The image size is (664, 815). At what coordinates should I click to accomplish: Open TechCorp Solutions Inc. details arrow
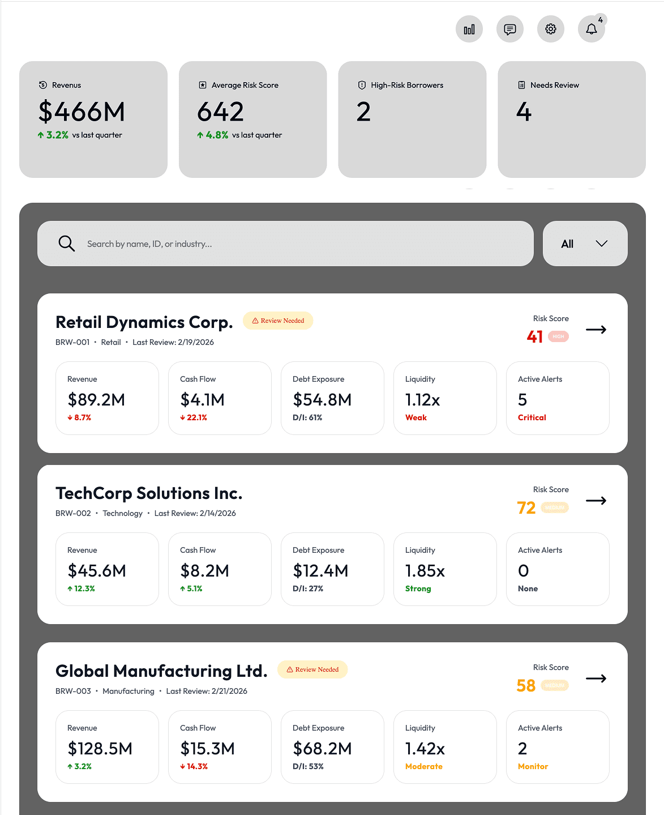(596, 501)
